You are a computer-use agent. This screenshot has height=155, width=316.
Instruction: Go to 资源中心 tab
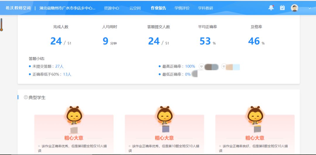tap(111, 8)
